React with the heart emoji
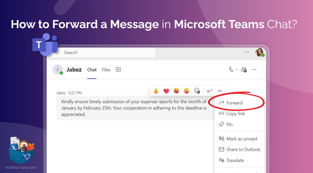 pyautogui.click(x=166, y=90)
